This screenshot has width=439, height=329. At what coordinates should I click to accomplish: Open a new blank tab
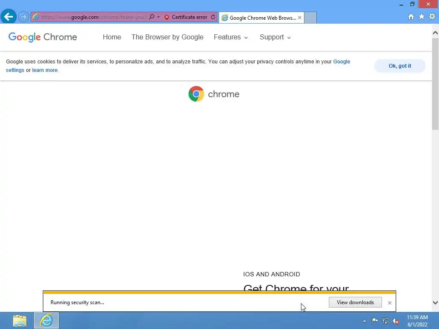[x=310, y=18]
